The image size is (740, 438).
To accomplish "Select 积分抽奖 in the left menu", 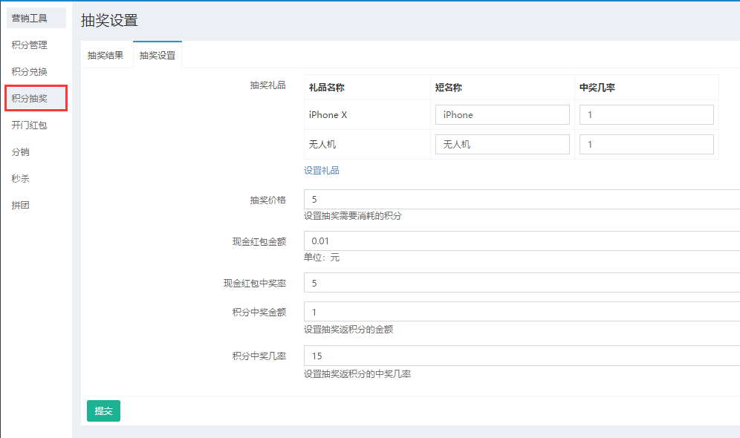I will pyautogui.click(x=30, y=98).
